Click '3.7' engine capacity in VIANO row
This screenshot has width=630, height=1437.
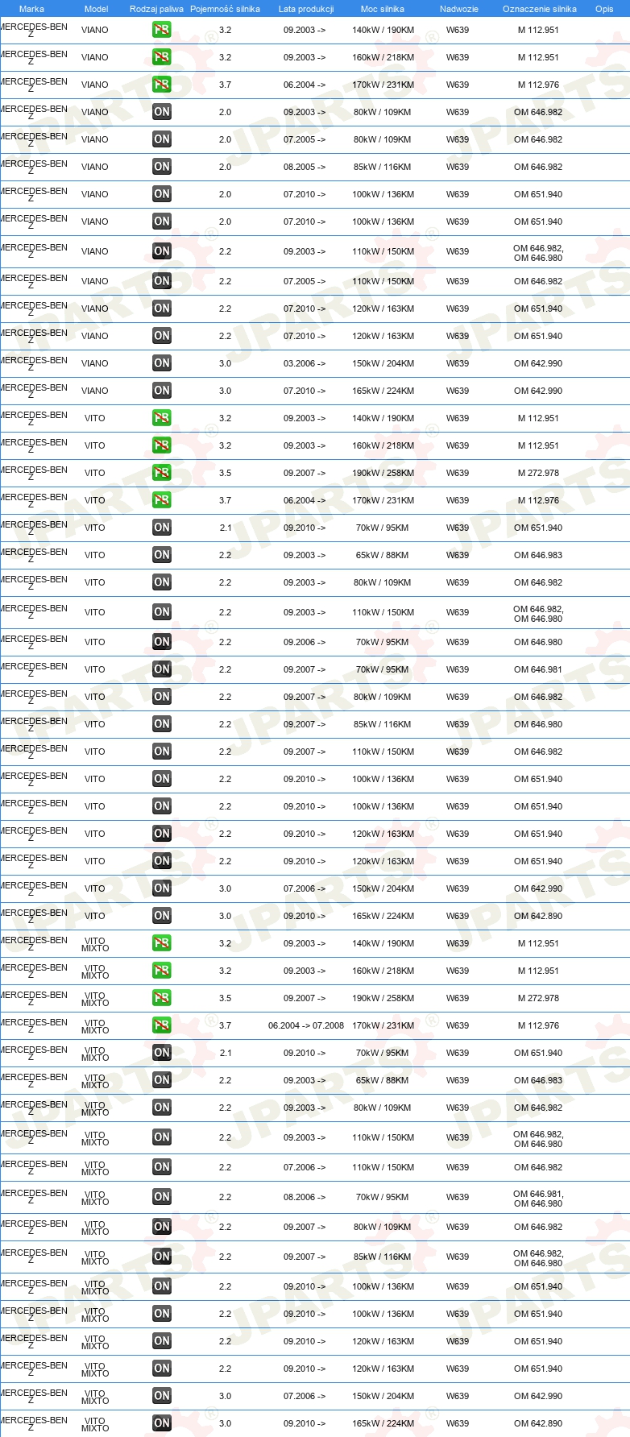[225, 85]
